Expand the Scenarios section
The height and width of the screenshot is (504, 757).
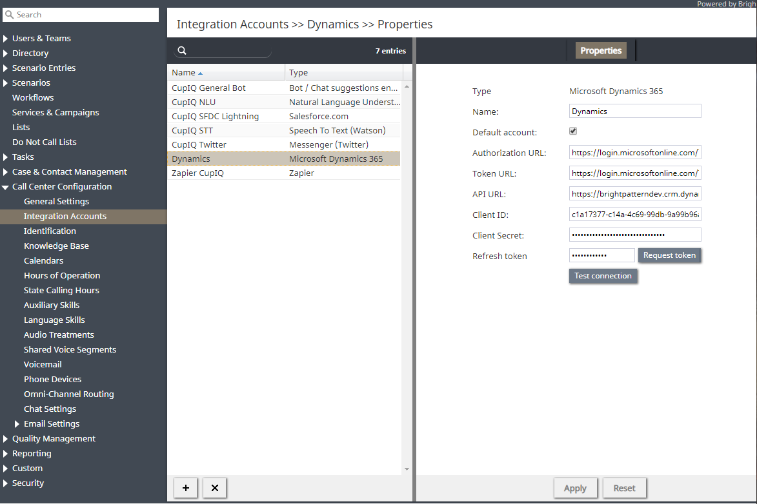(5, 83)
